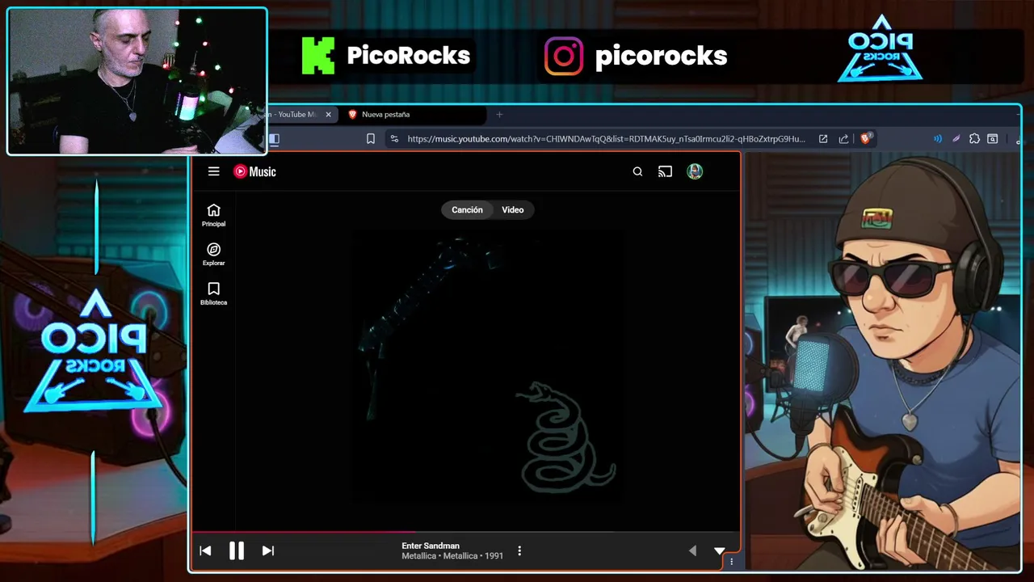Screen dimensions: 1034x582
Task: Open Biblioteca in the sidebar
Action: click(213, 294)
